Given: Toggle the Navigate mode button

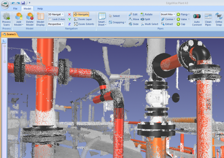Looking at the screenshot, I should (81, 14).
